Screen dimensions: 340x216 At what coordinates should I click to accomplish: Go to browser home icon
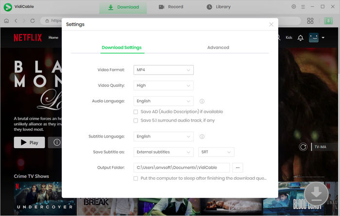6,21
